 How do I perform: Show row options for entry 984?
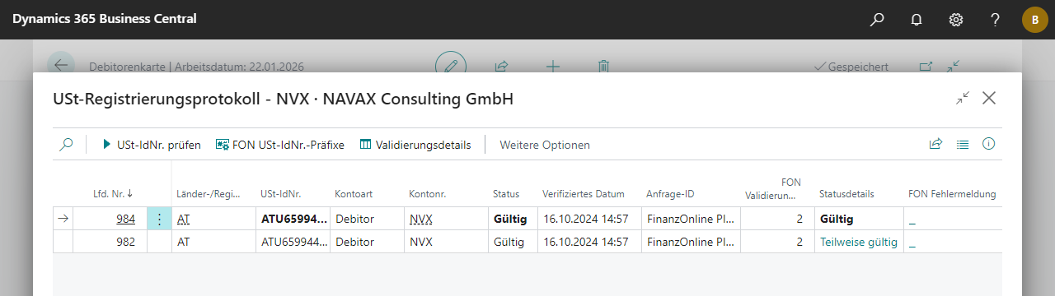pyautogui.click(x=159, y=219)
